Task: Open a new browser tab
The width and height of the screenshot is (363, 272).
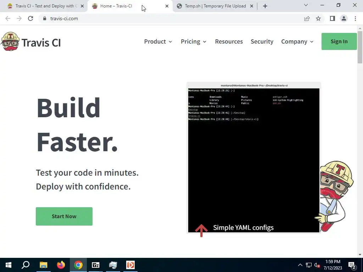Action: pyautogui.click(x=265, y=6)
